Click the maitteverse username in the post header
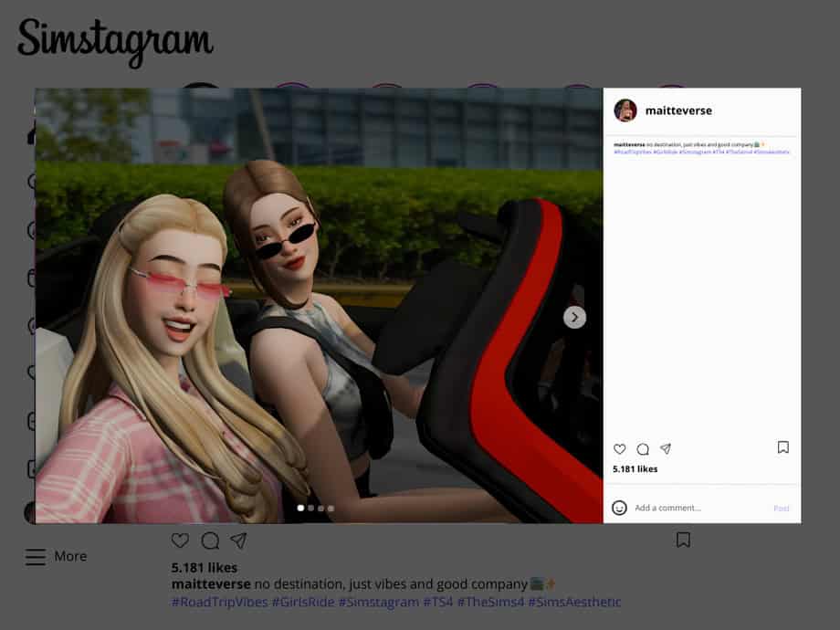This screenshot has height=630, width=840. click(678, 110)
